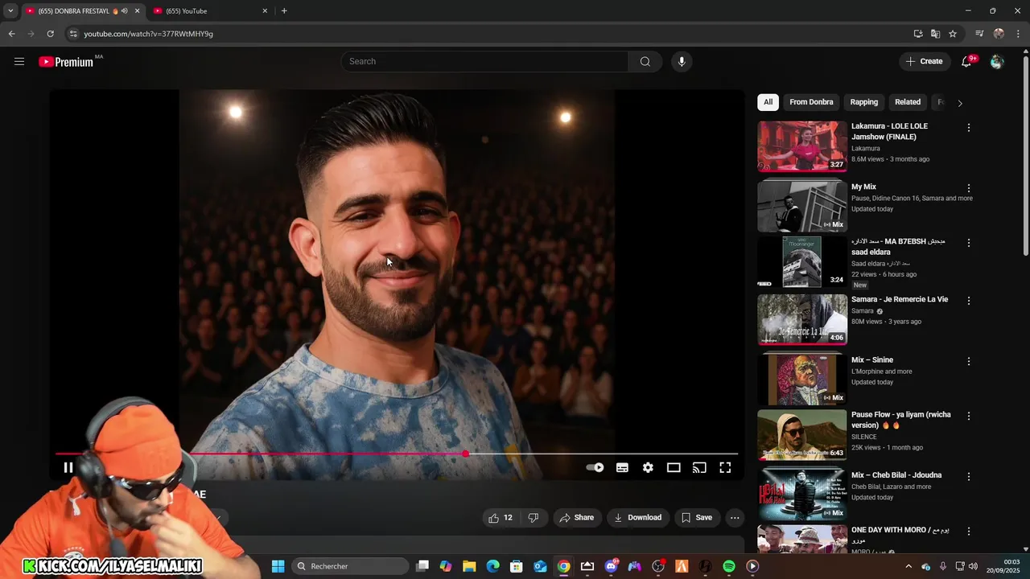Open Chrome three-dot menu
Image resolution: width=1030 pixels, height=579 pixels.
click(1019, 34)
